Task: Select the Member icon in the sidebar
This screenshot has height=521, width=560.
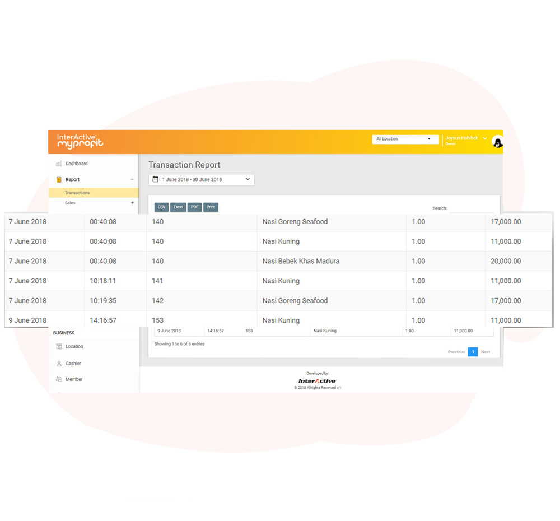Action: (x=59, y=379)
